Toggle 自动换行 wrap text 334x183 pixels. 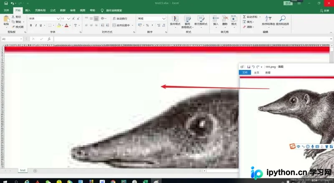(120, 19)
